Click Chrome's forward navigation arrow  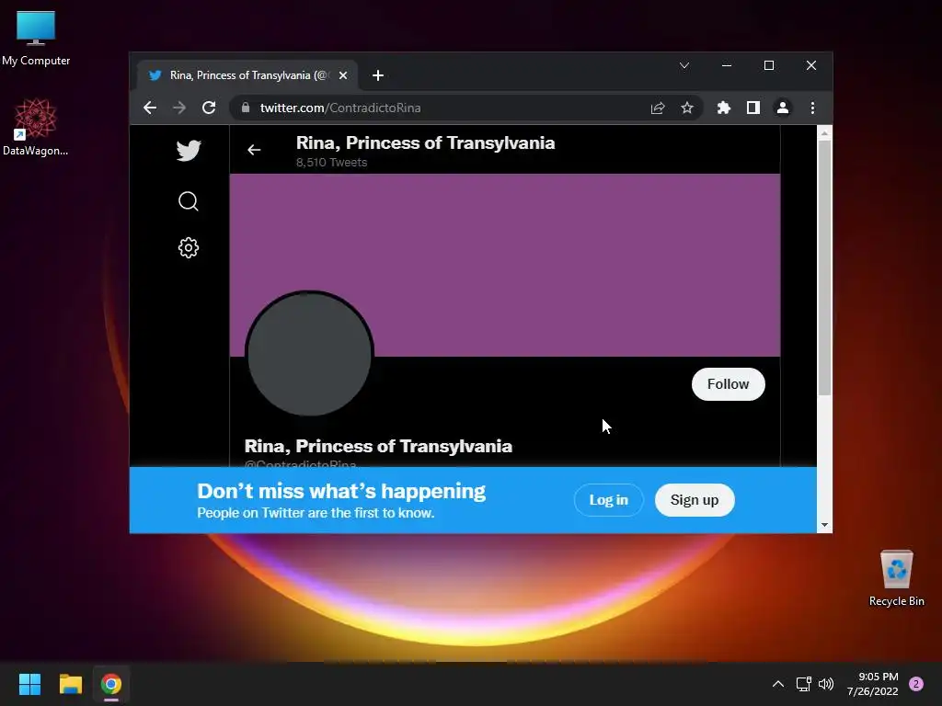click(179, 108)
